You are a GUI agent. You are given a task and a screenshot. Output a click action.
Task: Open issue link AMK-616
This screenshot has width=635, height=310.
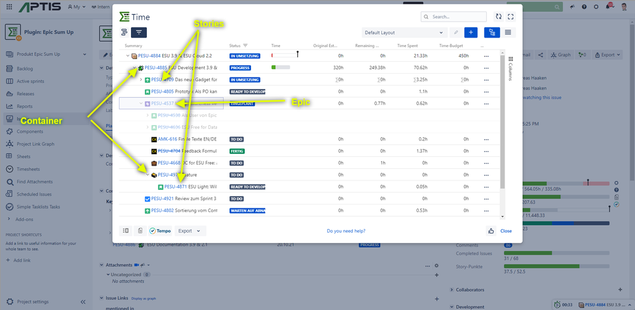point(167,139)
